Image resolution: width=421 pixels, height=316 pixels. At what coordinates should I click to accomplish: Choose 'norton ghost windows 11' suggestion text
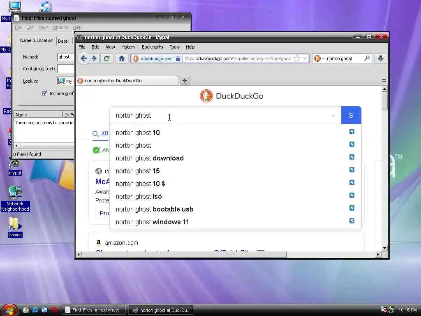coord(153,222)
